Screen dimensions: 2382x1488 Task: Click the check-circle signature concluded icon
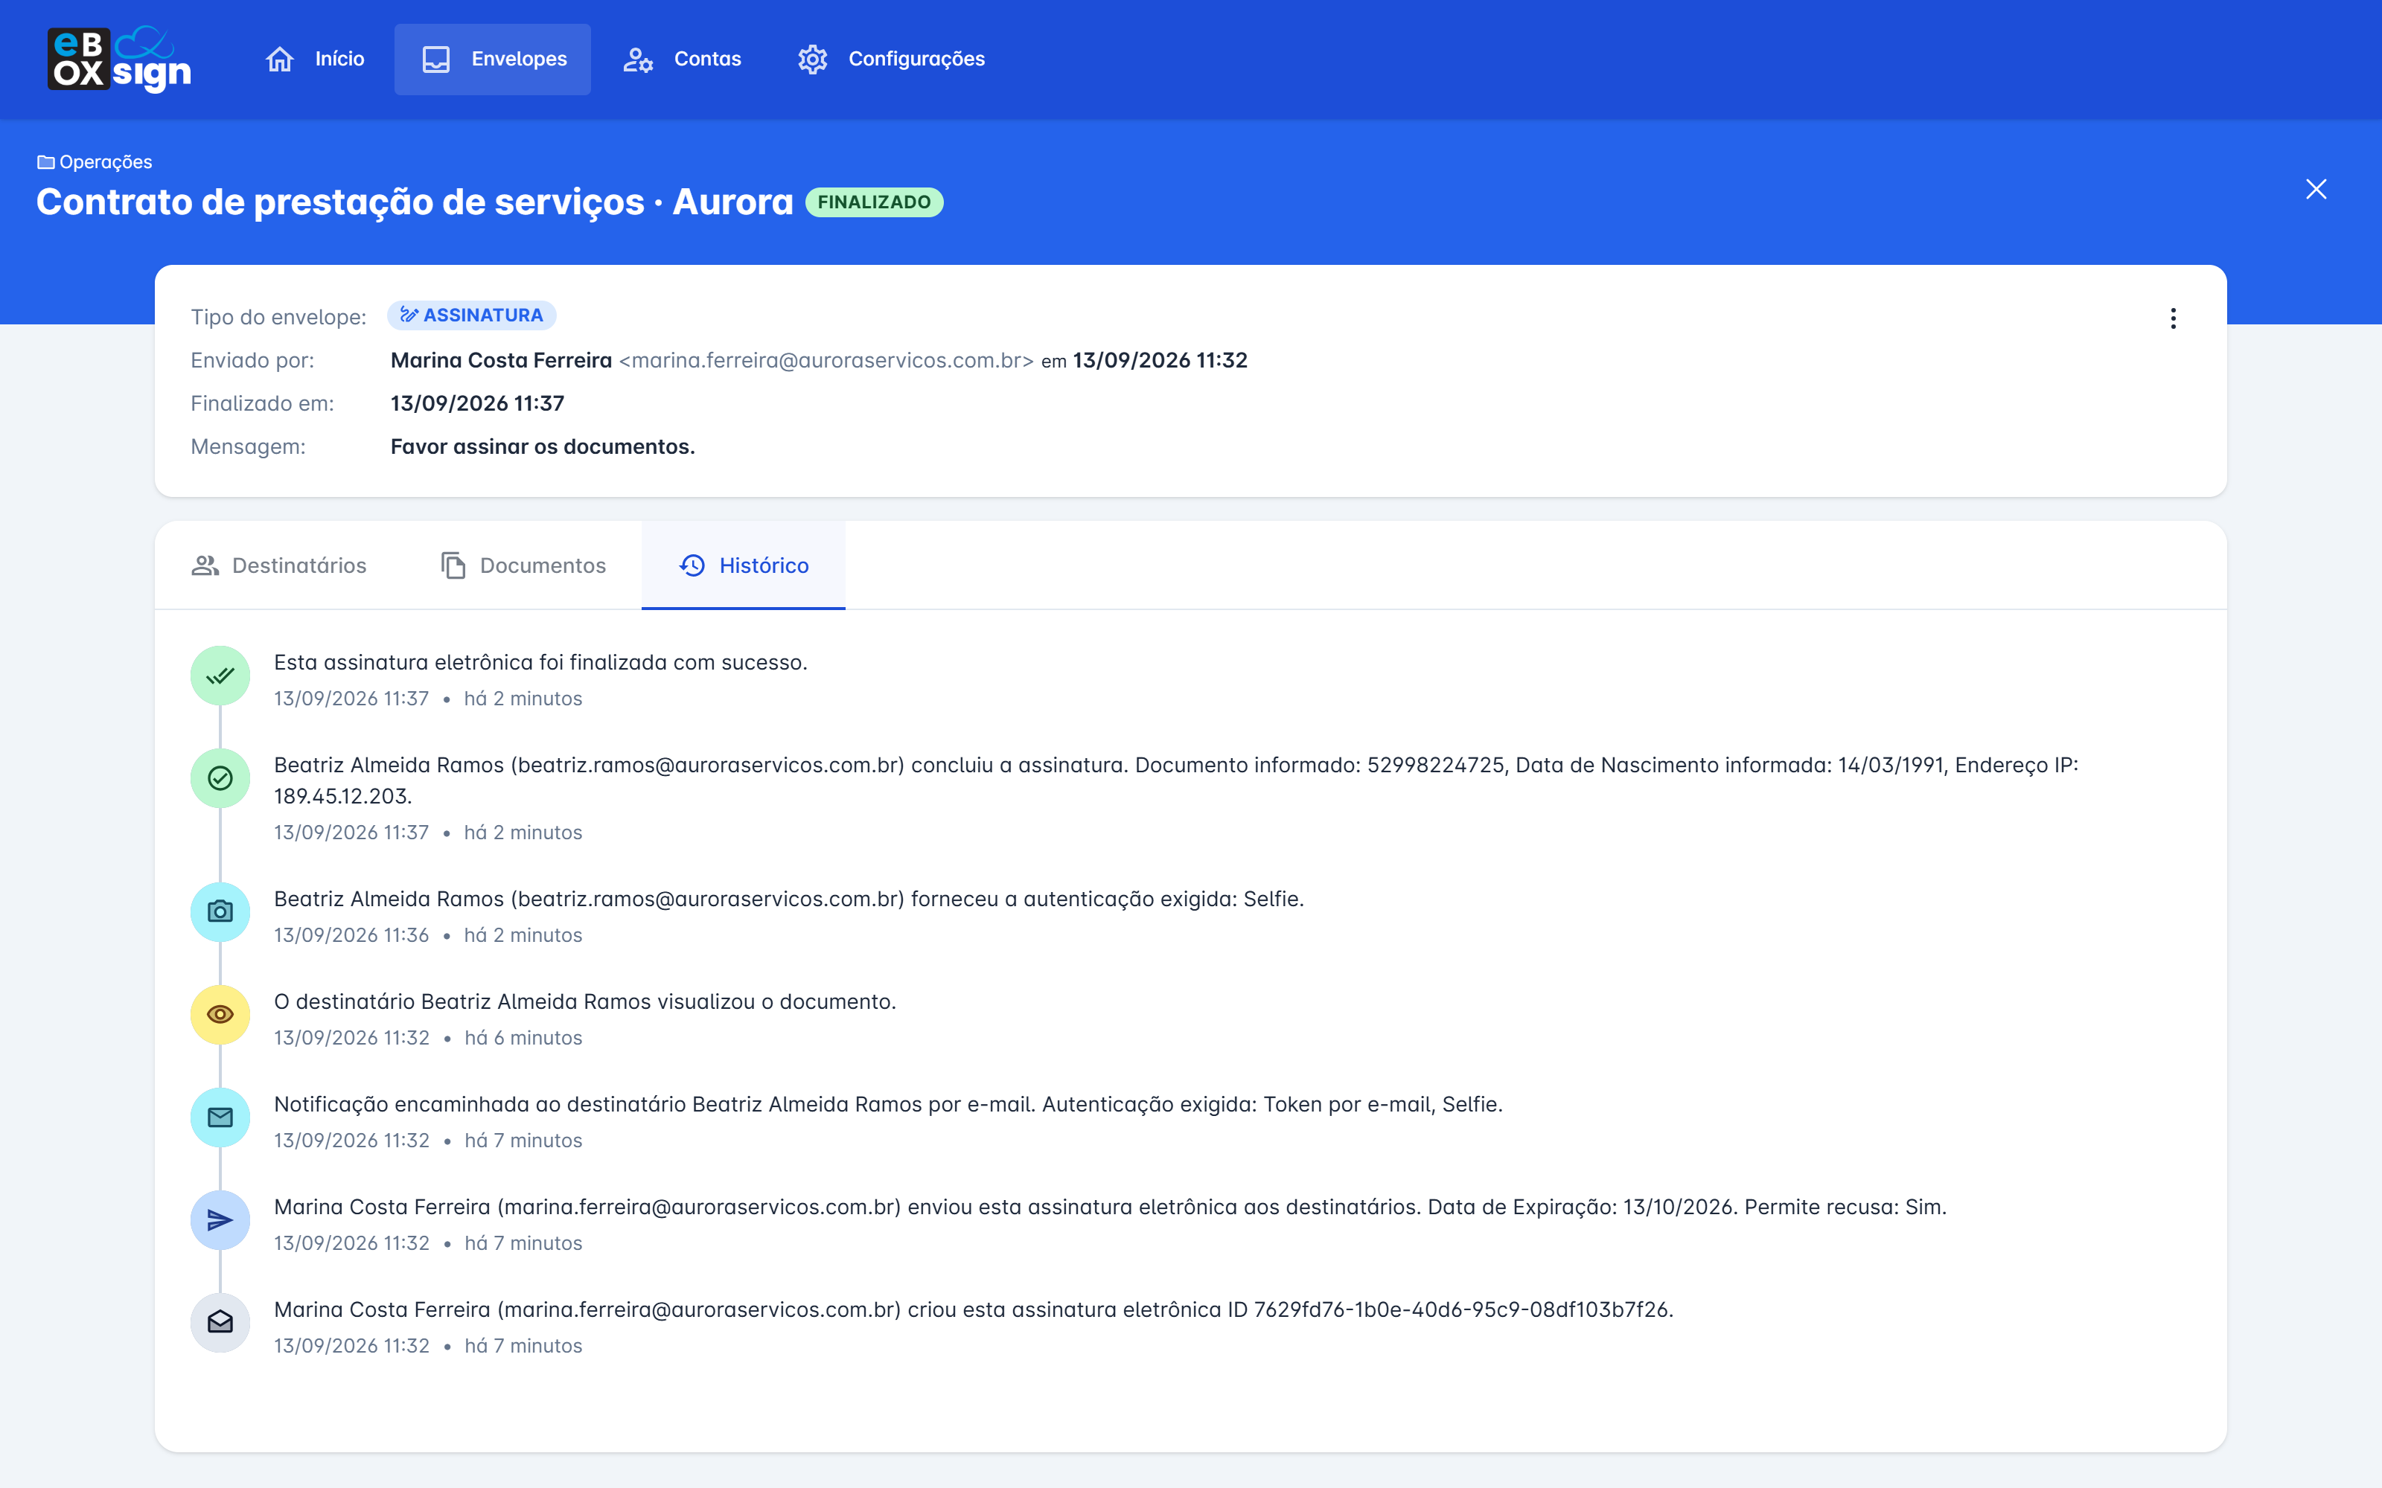220,778
